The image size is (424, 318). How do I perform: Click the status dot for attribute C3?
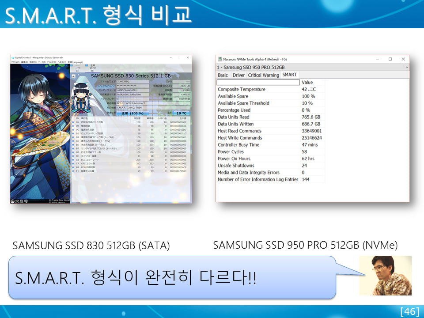tap(73, 160)
